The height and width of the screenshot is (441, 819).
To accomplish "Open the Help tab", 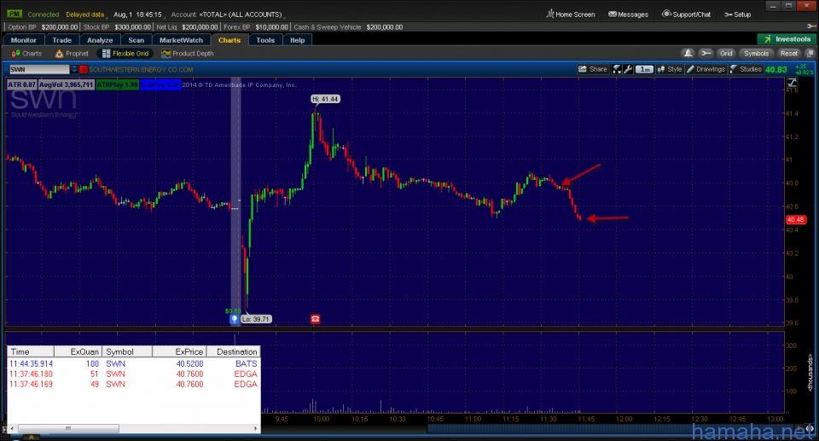I will click(x=297, y=40).
